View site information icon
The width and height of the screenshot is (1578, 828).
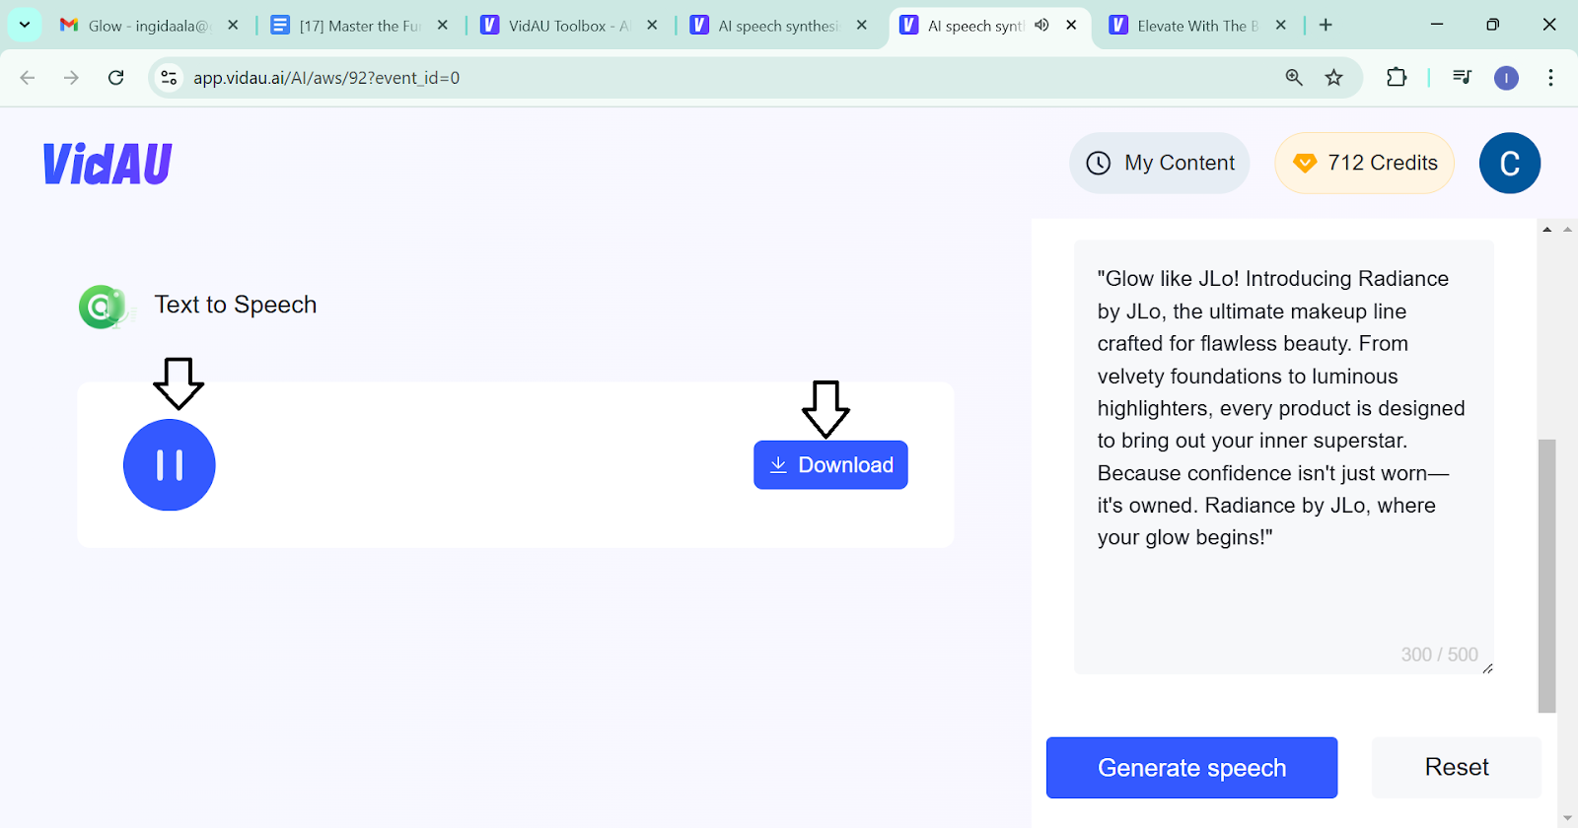(x=169, y=78)
